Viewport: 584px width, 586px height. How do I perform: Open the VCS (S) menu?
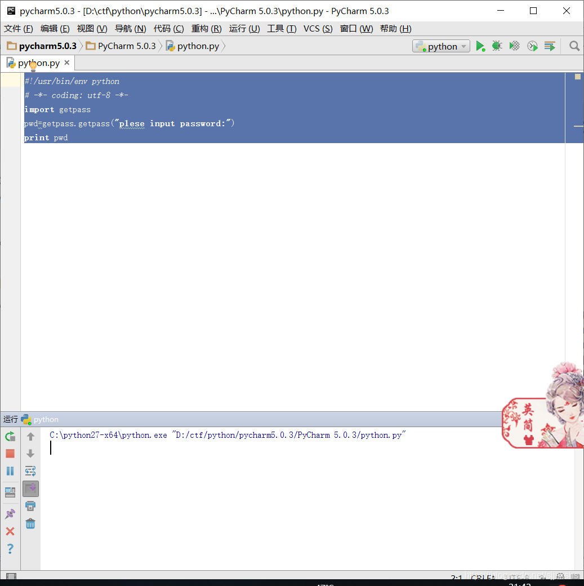318,29
